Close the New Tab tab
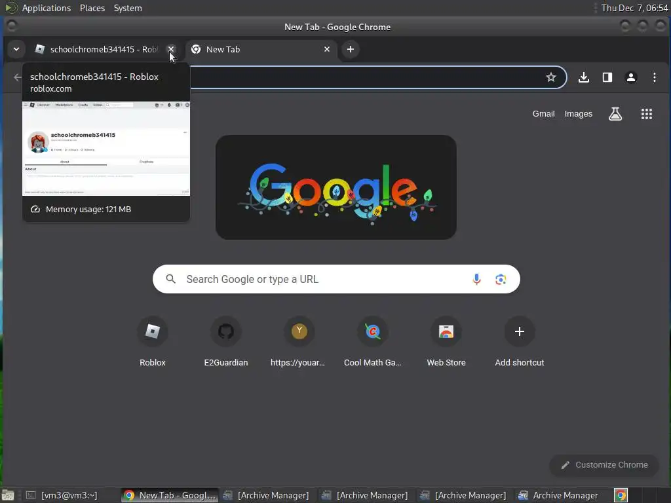 (x=327, y=49)
